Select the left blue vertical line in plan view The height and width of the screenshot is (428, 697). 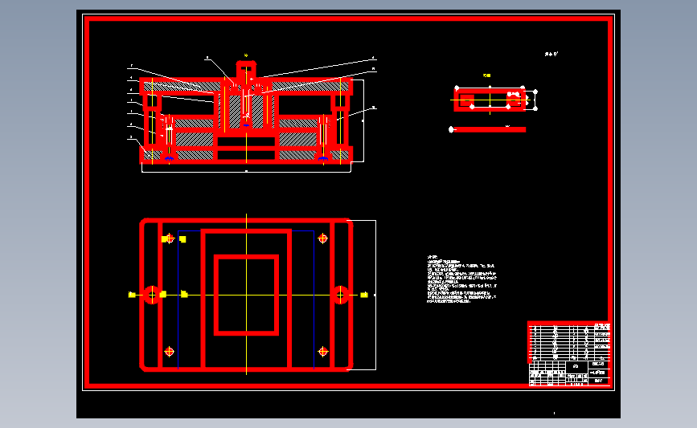pos(178,300)
